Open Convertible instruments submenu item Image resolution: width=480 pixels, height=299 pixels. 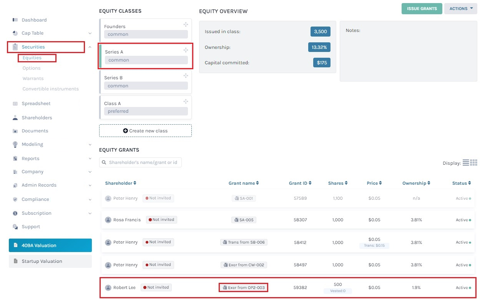click(x=51, y=89)
